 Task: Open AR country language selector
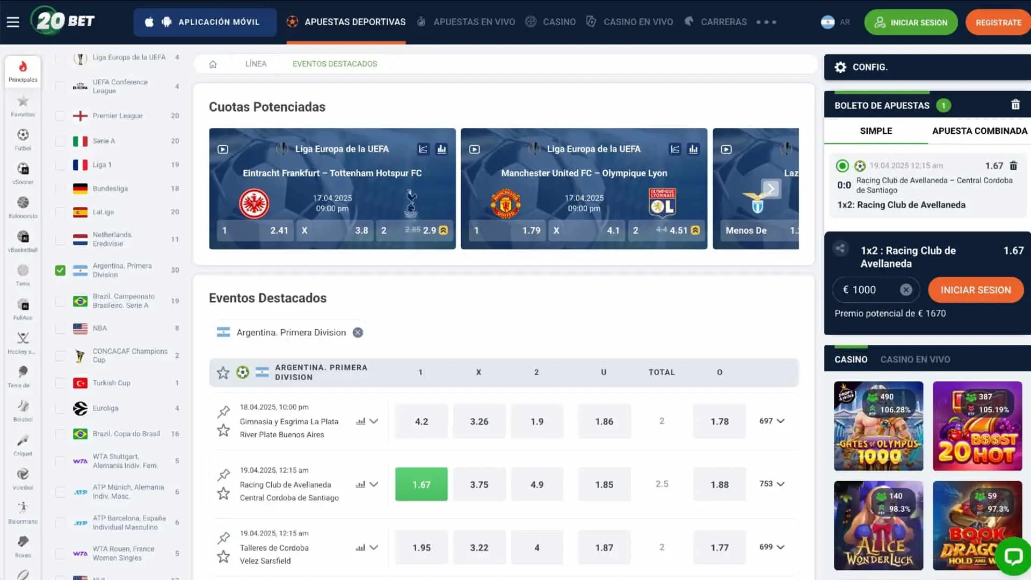(x=836, y=22)
